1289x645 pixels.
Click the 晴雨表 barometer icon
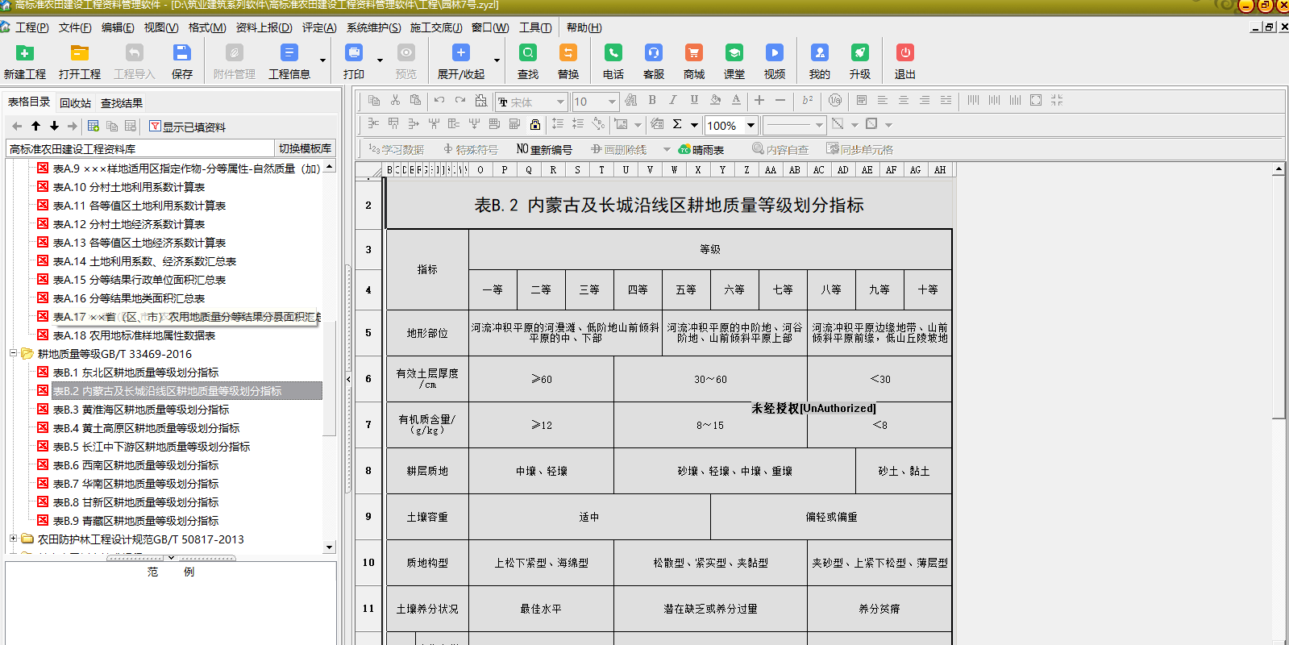coord(701,149)
